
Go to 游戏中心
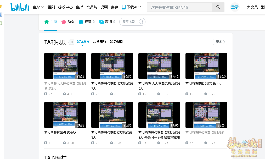[65, 7]
